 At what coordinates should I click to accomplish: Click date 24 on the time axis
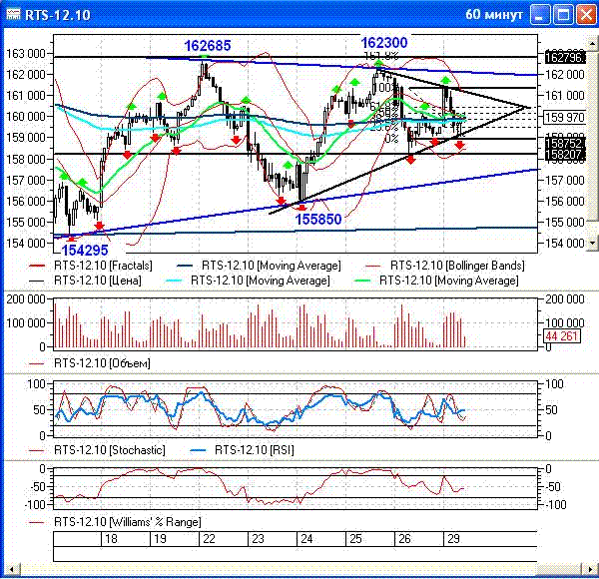tap(306, 539)
